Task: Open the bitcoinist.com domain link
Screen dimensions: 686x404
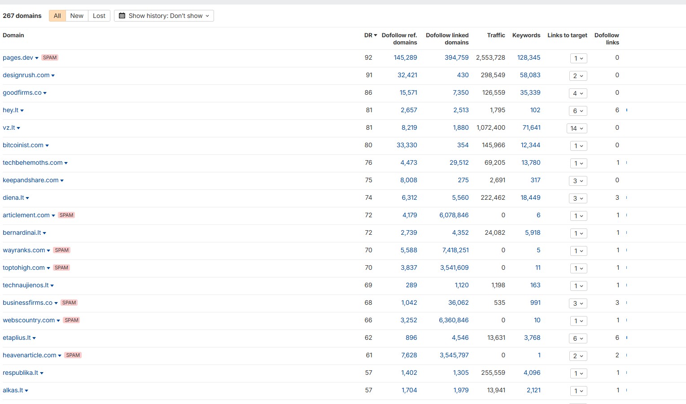Action: tap(23, 145)
